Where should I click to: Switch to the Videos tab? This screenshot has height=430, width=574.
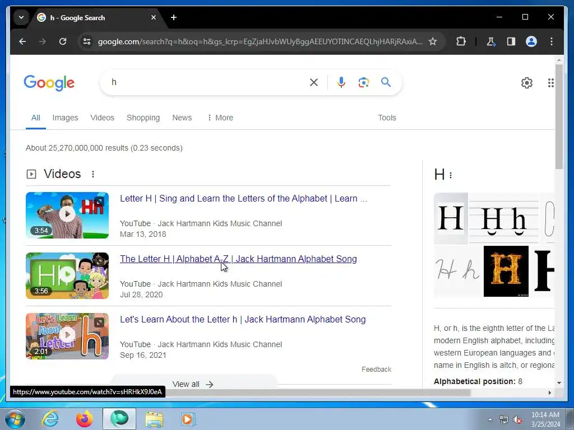[102, 118]
